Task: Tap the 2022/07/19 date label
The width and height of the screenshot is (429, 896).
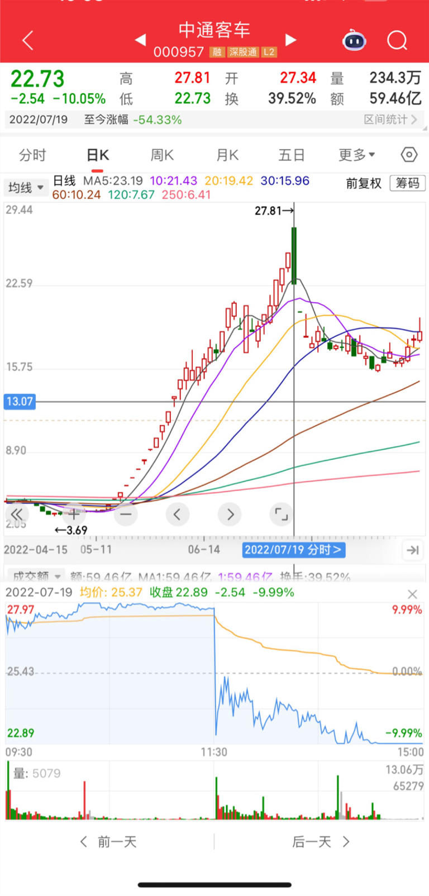Action: pyautogui.click(x=39, y=120)
